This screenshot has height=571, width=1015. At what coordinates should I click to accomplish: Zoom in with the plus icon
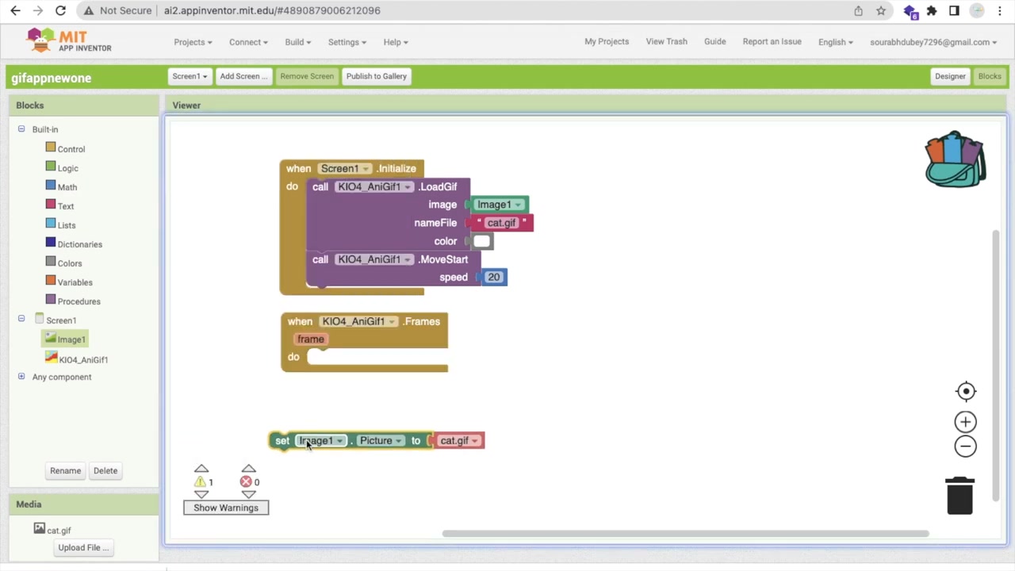click(x=965, y=422)
